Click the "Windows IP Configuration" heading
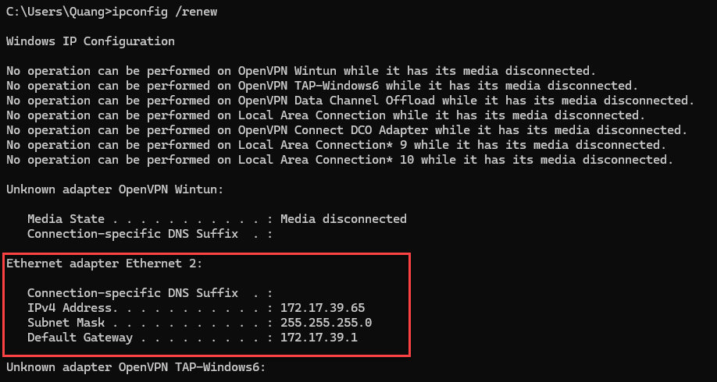Screen dimensions: 717x382 point(91,41)
